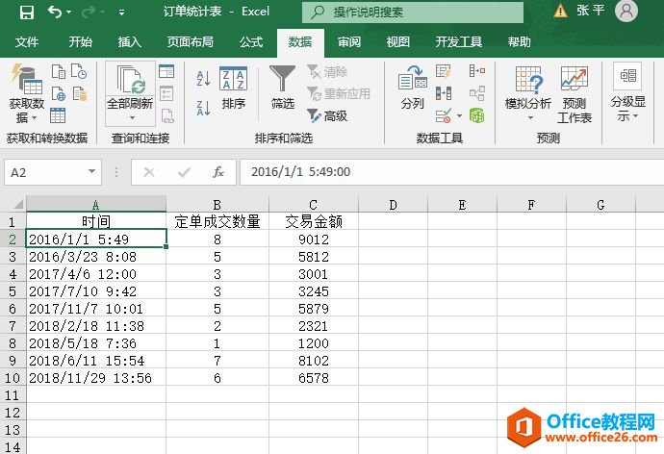Click the Filter (筛选) funnel icon

click(x=282, y=88)
